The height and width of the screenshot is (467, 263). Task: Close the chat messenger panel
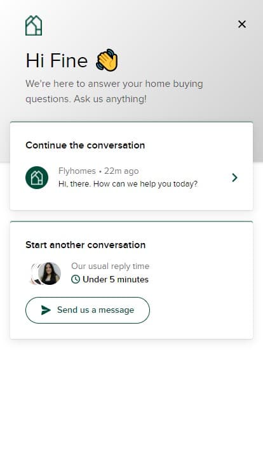pos(242,24)
